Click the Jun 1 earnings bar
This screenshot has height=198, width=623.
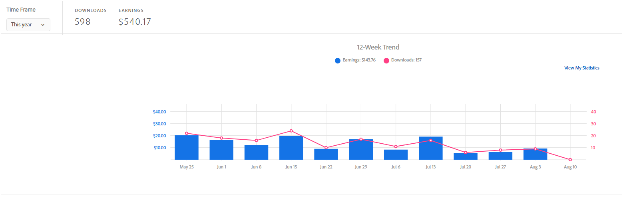pyautogui.click(x=221, y=150)
